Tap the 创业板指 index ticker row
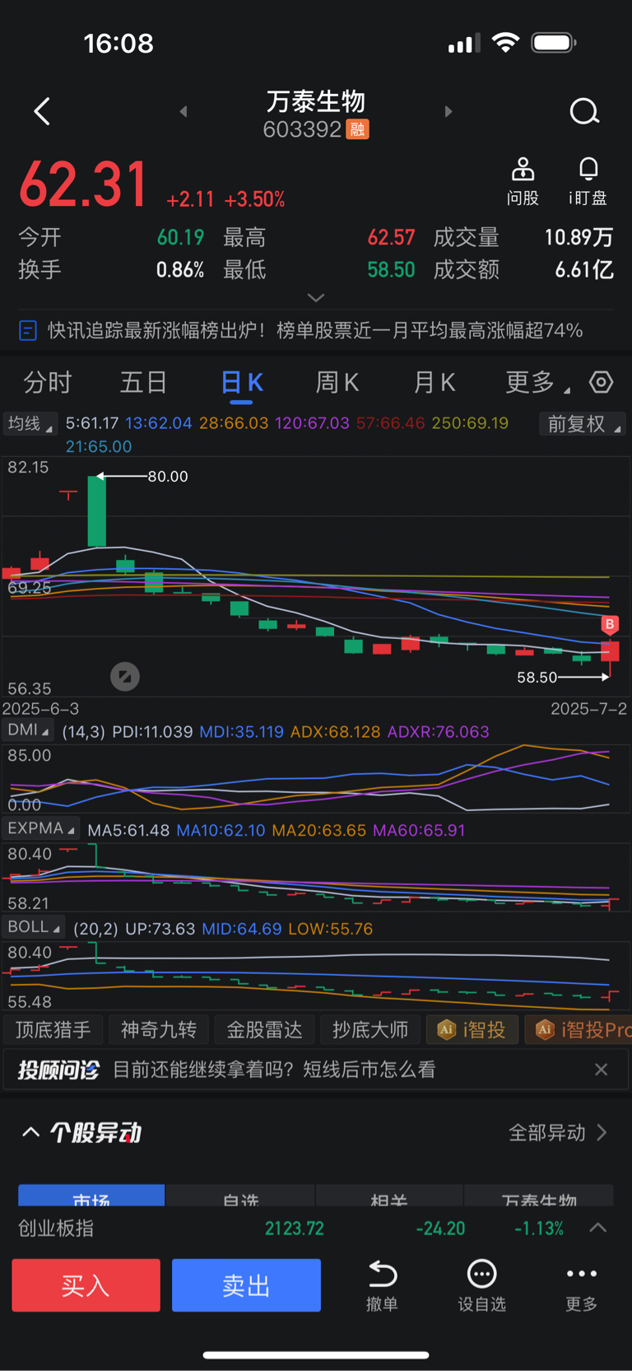This screenshot has width=632, height=1371. click(x=316, y=1228)
